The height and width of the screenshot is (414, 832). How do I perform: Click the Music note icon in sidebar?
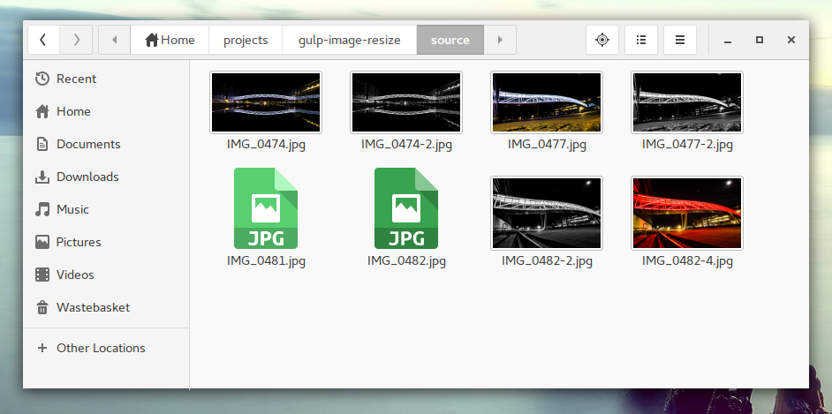coord(42,209)
